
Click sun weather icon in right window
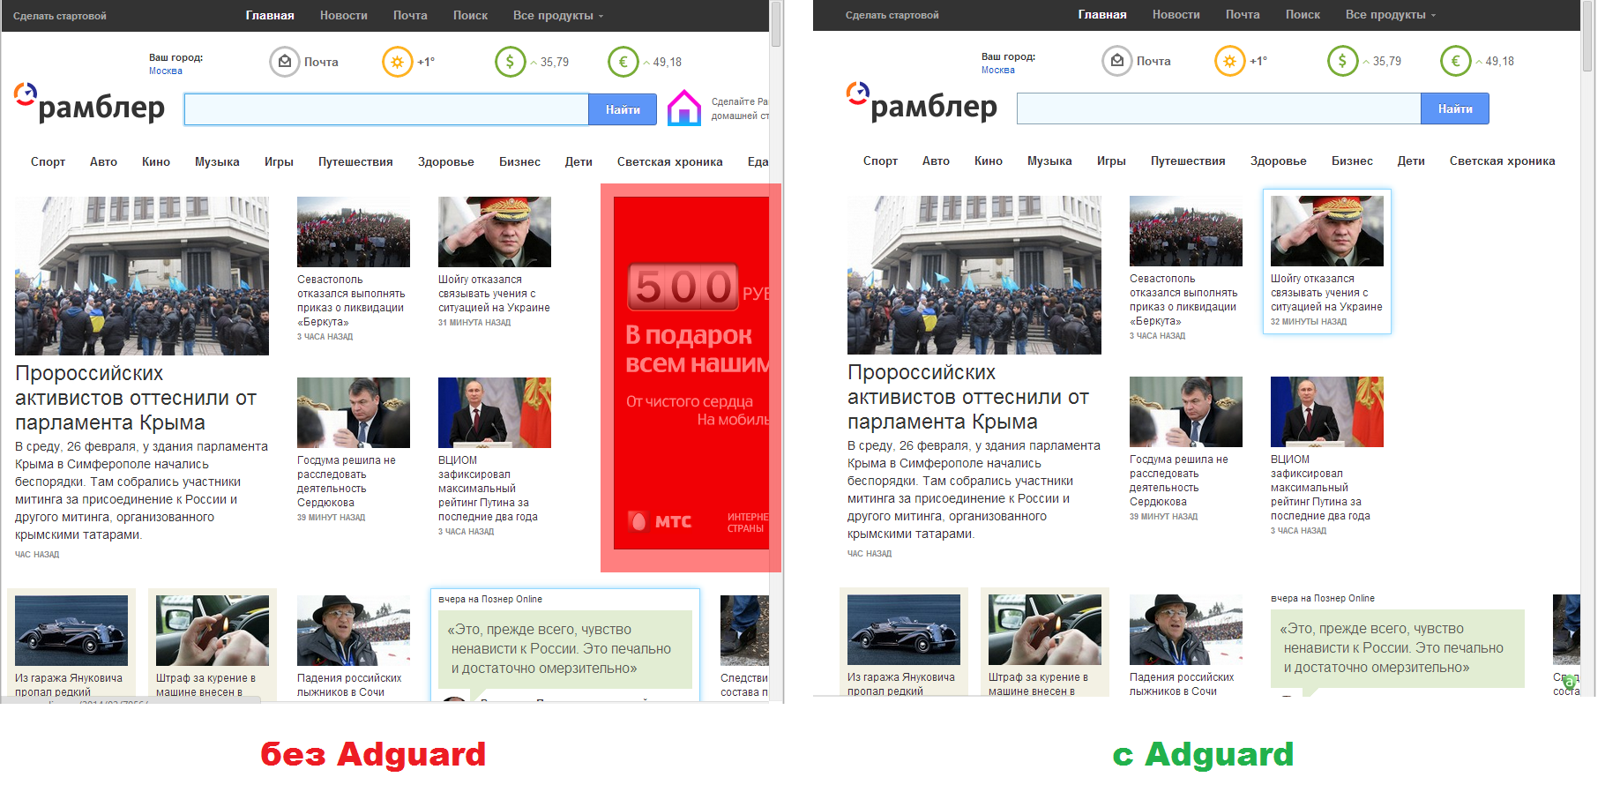click(x=1229, y=61)
